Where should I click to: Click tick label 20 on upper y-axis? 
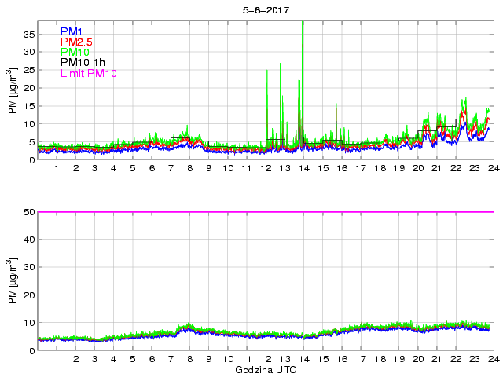(x=28, y=88)
